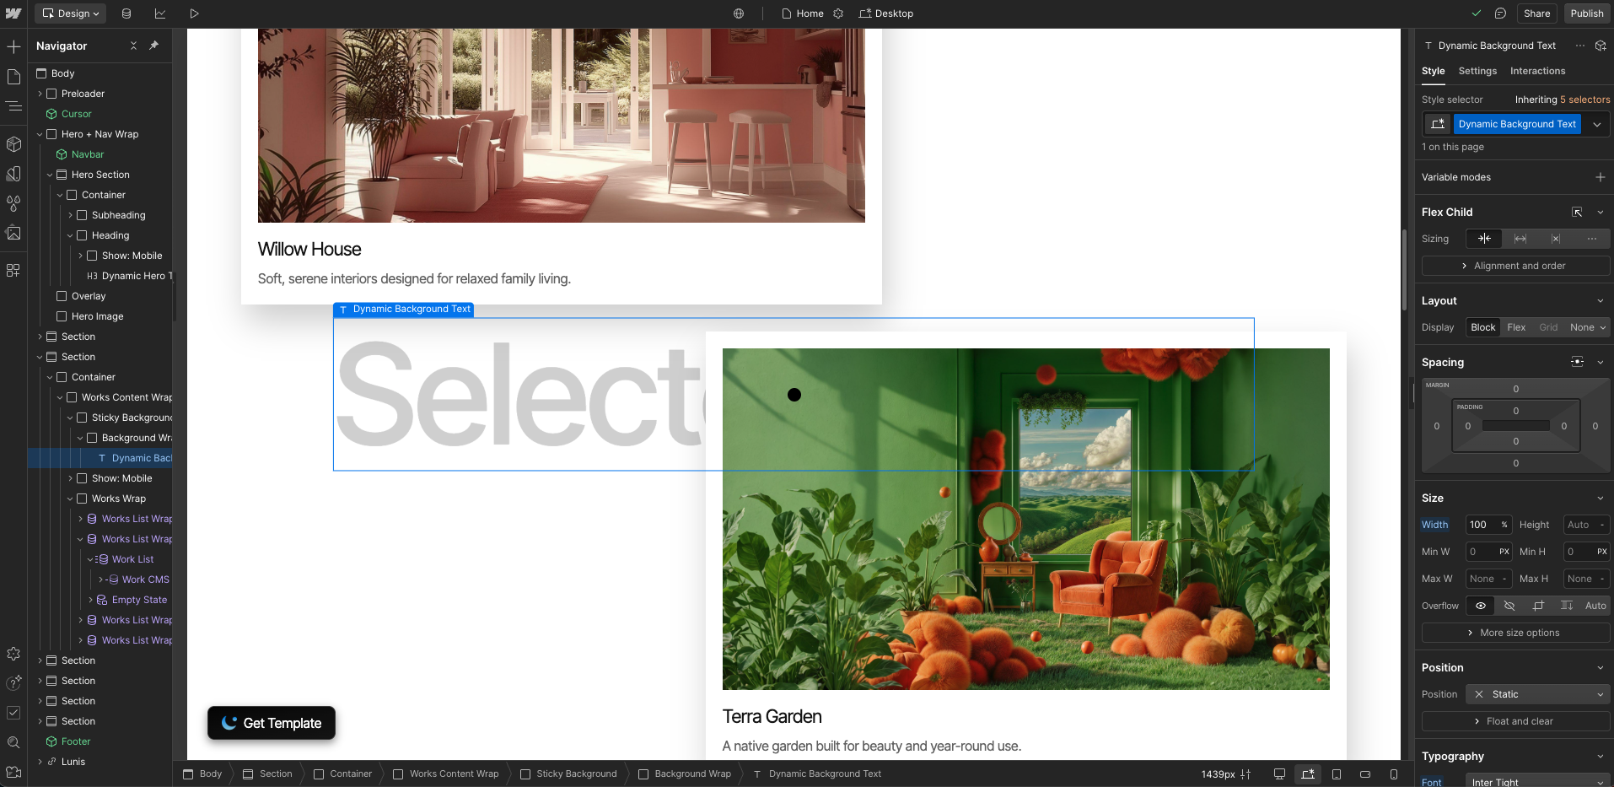Image resolution: width=1614 pixels, height=787 pixels.
Task: Set overflow to visible eye icon
Action: coord(1480,606)
